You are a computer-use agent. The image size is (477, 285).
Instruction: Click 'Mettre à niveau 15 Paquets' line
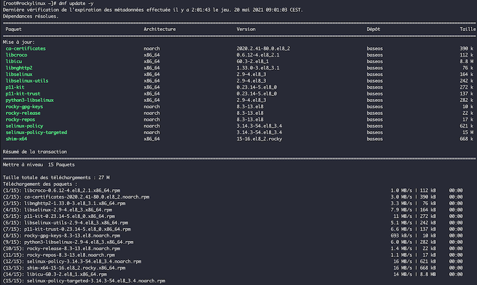[39, 165]
